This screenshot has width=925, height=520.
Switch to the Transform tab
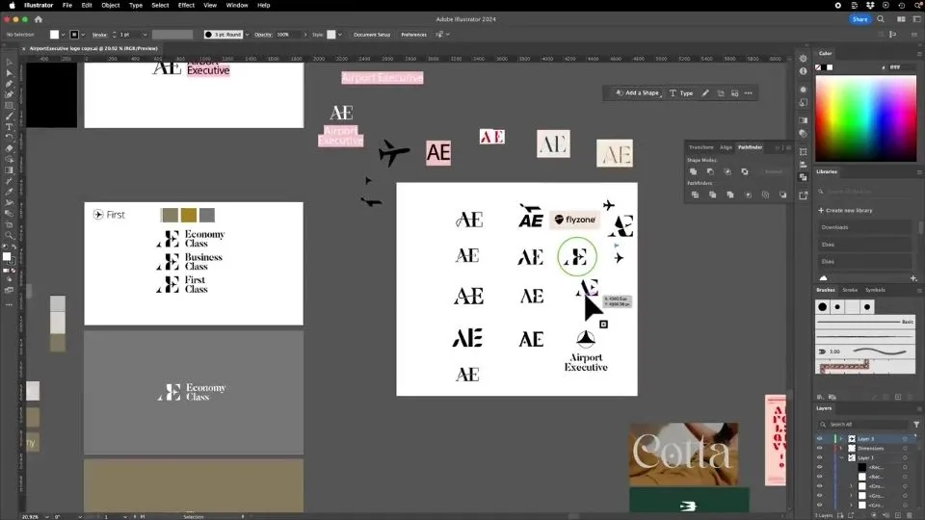[x=700, y=147]
